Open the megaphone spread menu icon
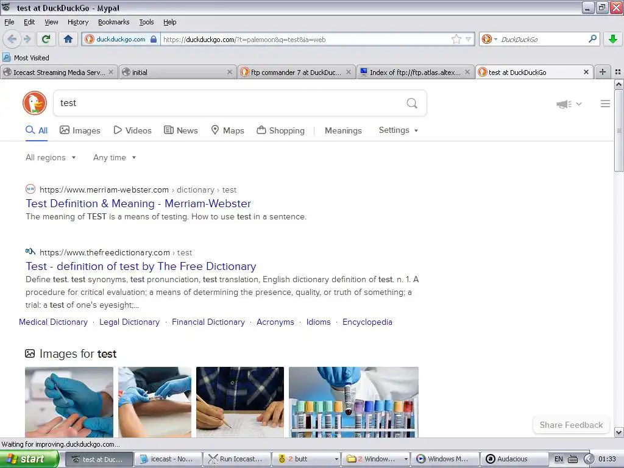624x468 pixels. tap(564, 104)
